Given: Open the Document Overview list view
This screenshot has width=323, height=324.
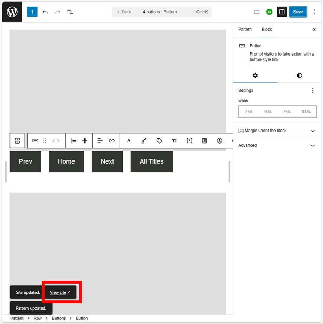Looking at the screenshot, I should pos(70,12).
